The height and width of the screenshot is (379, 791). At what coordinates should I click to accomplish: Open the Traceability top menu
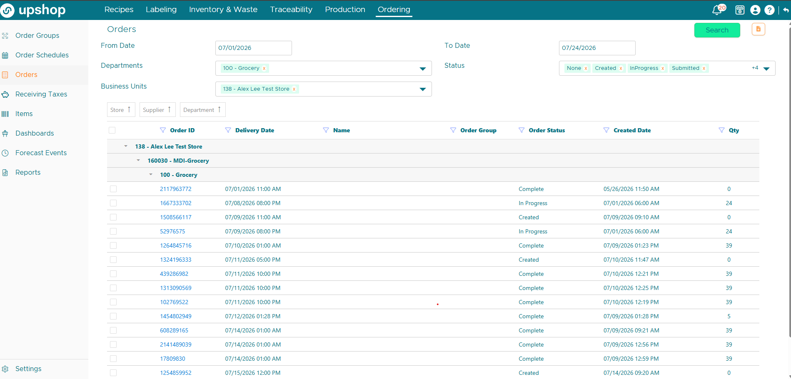pyautogui.click(x=291, y=10)
